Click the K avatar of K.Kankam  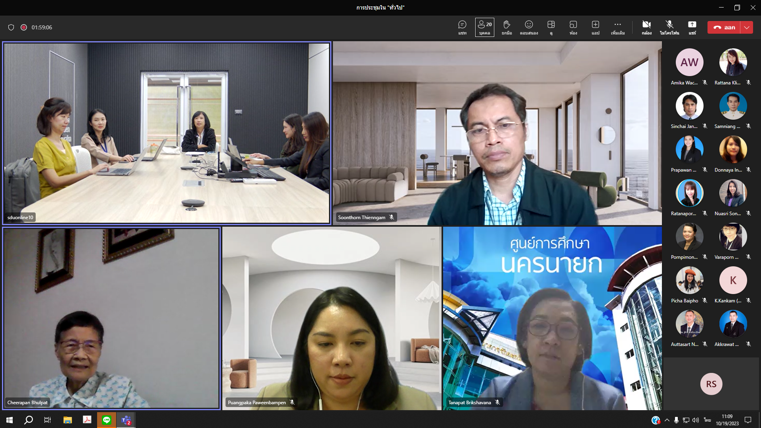[x=733, y=280]
